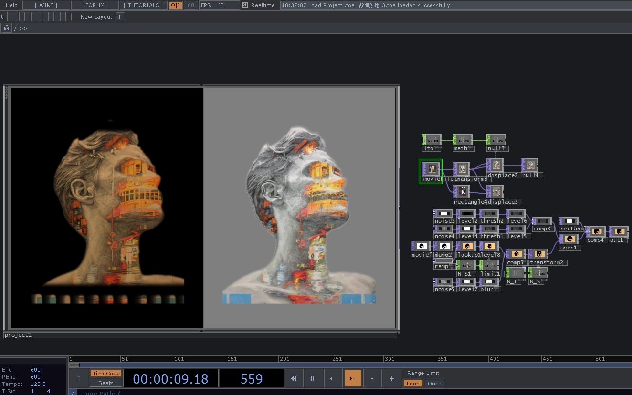
Task: Toggle the O|I power button
Action: tap(176, 5)
